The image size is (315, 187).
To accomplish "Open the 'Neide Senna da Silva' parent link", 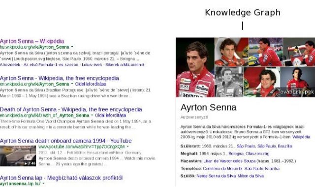I will tap(216, 176).
